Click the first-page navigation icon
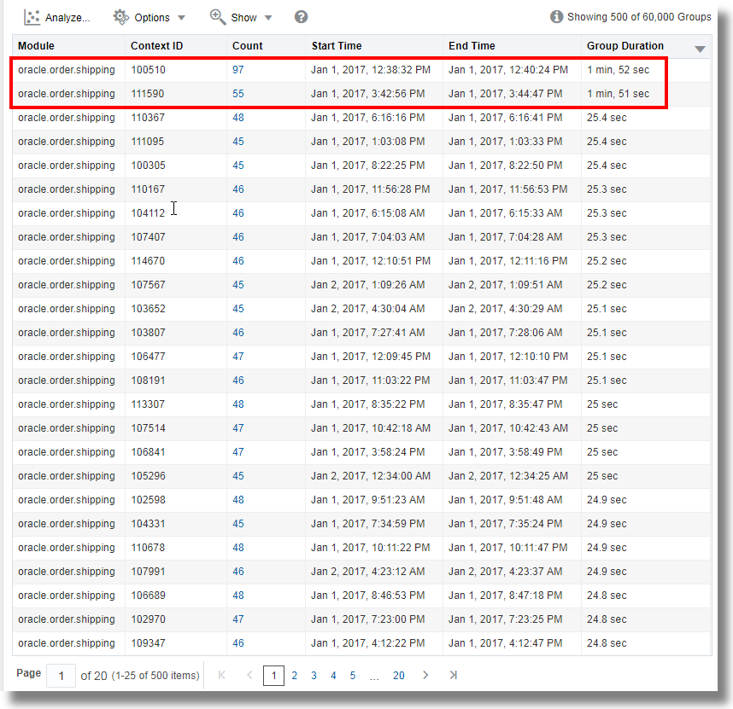Screen dimensions: 733x709 pyautogui.click(x=221, y=675)
